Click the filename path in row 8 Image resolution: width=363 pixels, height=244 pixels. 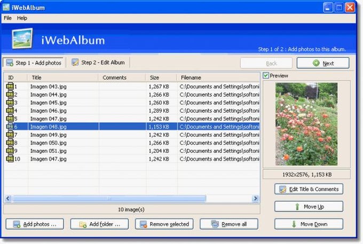coord(219,143)
